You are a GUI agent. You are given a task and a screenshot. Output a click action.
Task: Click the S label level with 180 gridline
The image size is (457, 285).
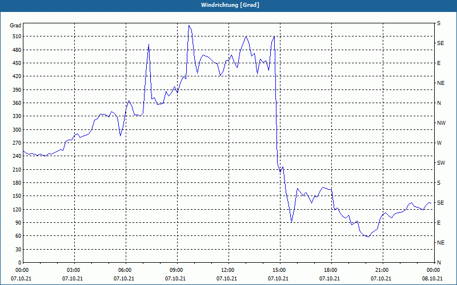439,183
